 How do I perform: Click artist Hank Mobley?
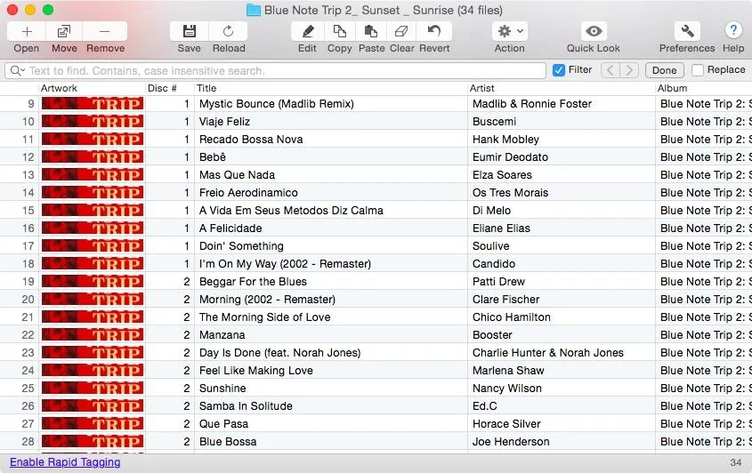coord(505,140)
